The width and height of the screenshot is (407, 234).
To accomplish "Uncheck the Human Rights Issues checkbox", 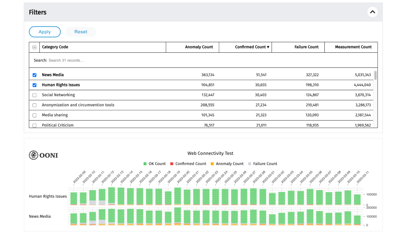I will pyautogui.click(x=35, y=85).
